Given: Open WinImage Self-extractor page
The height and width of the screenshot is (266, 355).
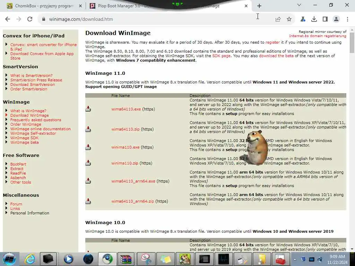Looking at the screenshot, I should pyautogui.click(x=33, y=133).
